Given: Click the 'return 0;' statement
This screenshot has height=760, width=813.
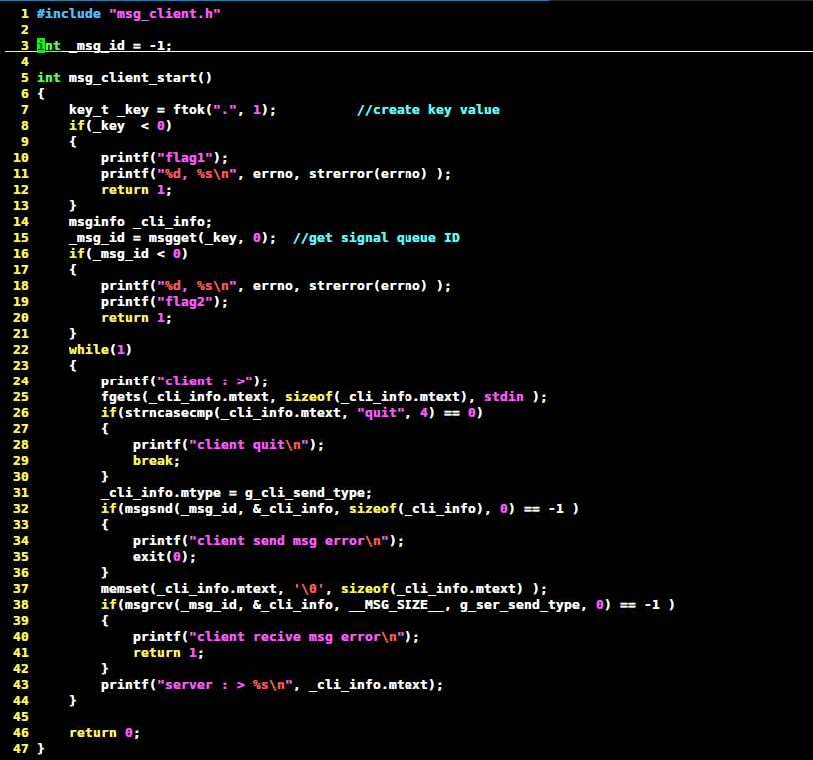Looking at the screenshot, I should pos(104,733).
